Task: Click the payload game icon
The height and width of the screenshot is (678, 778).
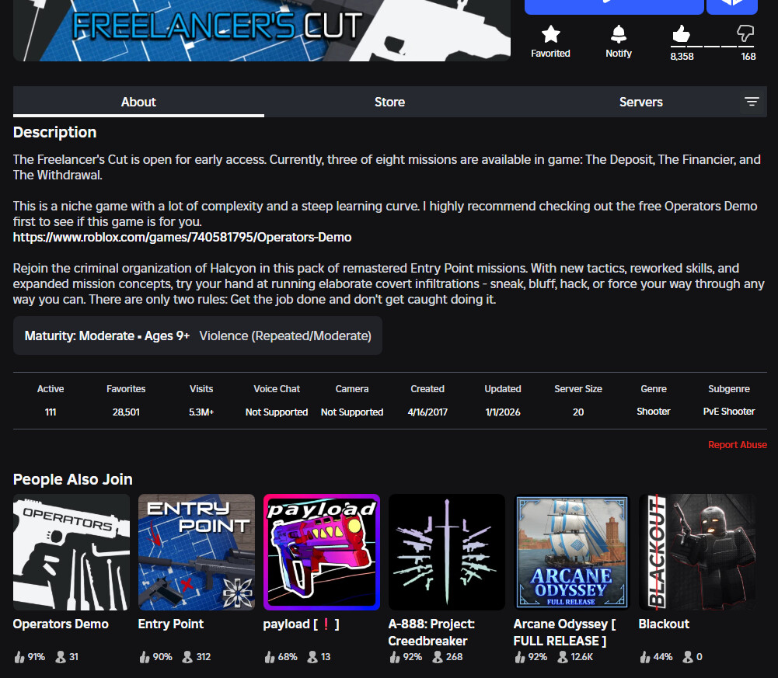Action: [x=322, y=552]
